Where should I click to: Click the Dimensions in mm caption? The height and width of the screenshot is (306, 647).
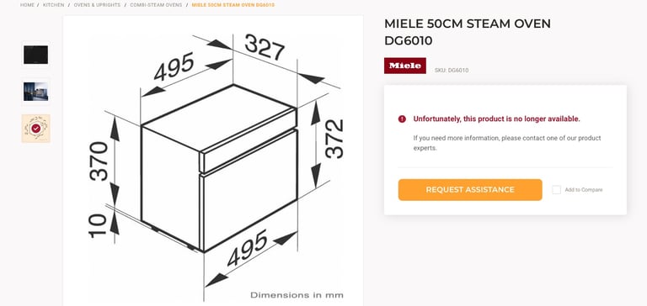tap(297, 295)
